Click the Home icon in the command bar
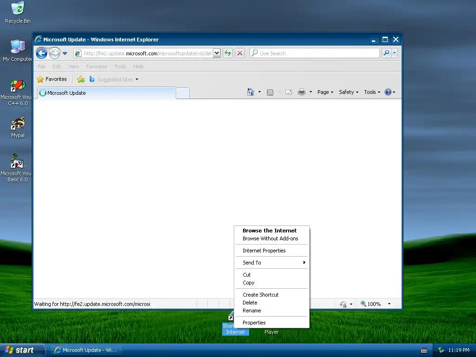The width and height of the screenshot is (476, 357). tap(251, 92)
